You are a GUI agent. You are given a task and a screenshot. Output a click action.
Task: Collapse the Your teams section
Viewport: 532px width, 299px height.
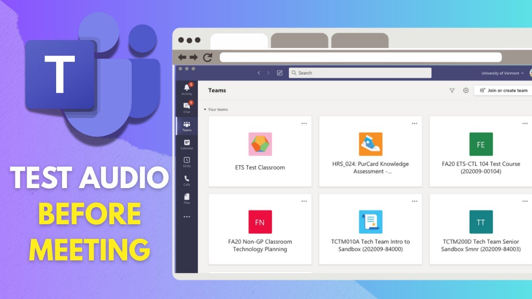click(216, 110)
